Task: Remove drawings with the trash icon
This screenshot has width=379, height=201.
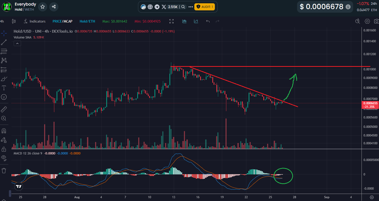Action: 4,170
